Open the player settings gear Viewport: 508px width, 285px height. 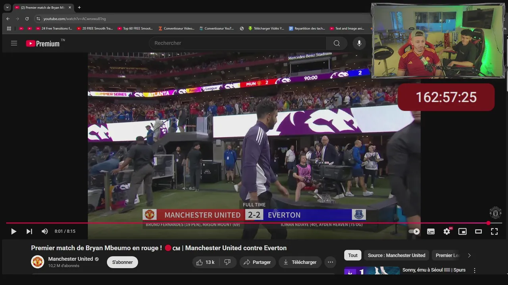447,232
